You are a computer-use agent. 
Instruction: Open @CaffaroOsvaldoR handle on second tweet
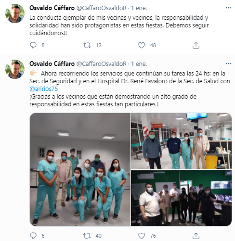point(102,64)
